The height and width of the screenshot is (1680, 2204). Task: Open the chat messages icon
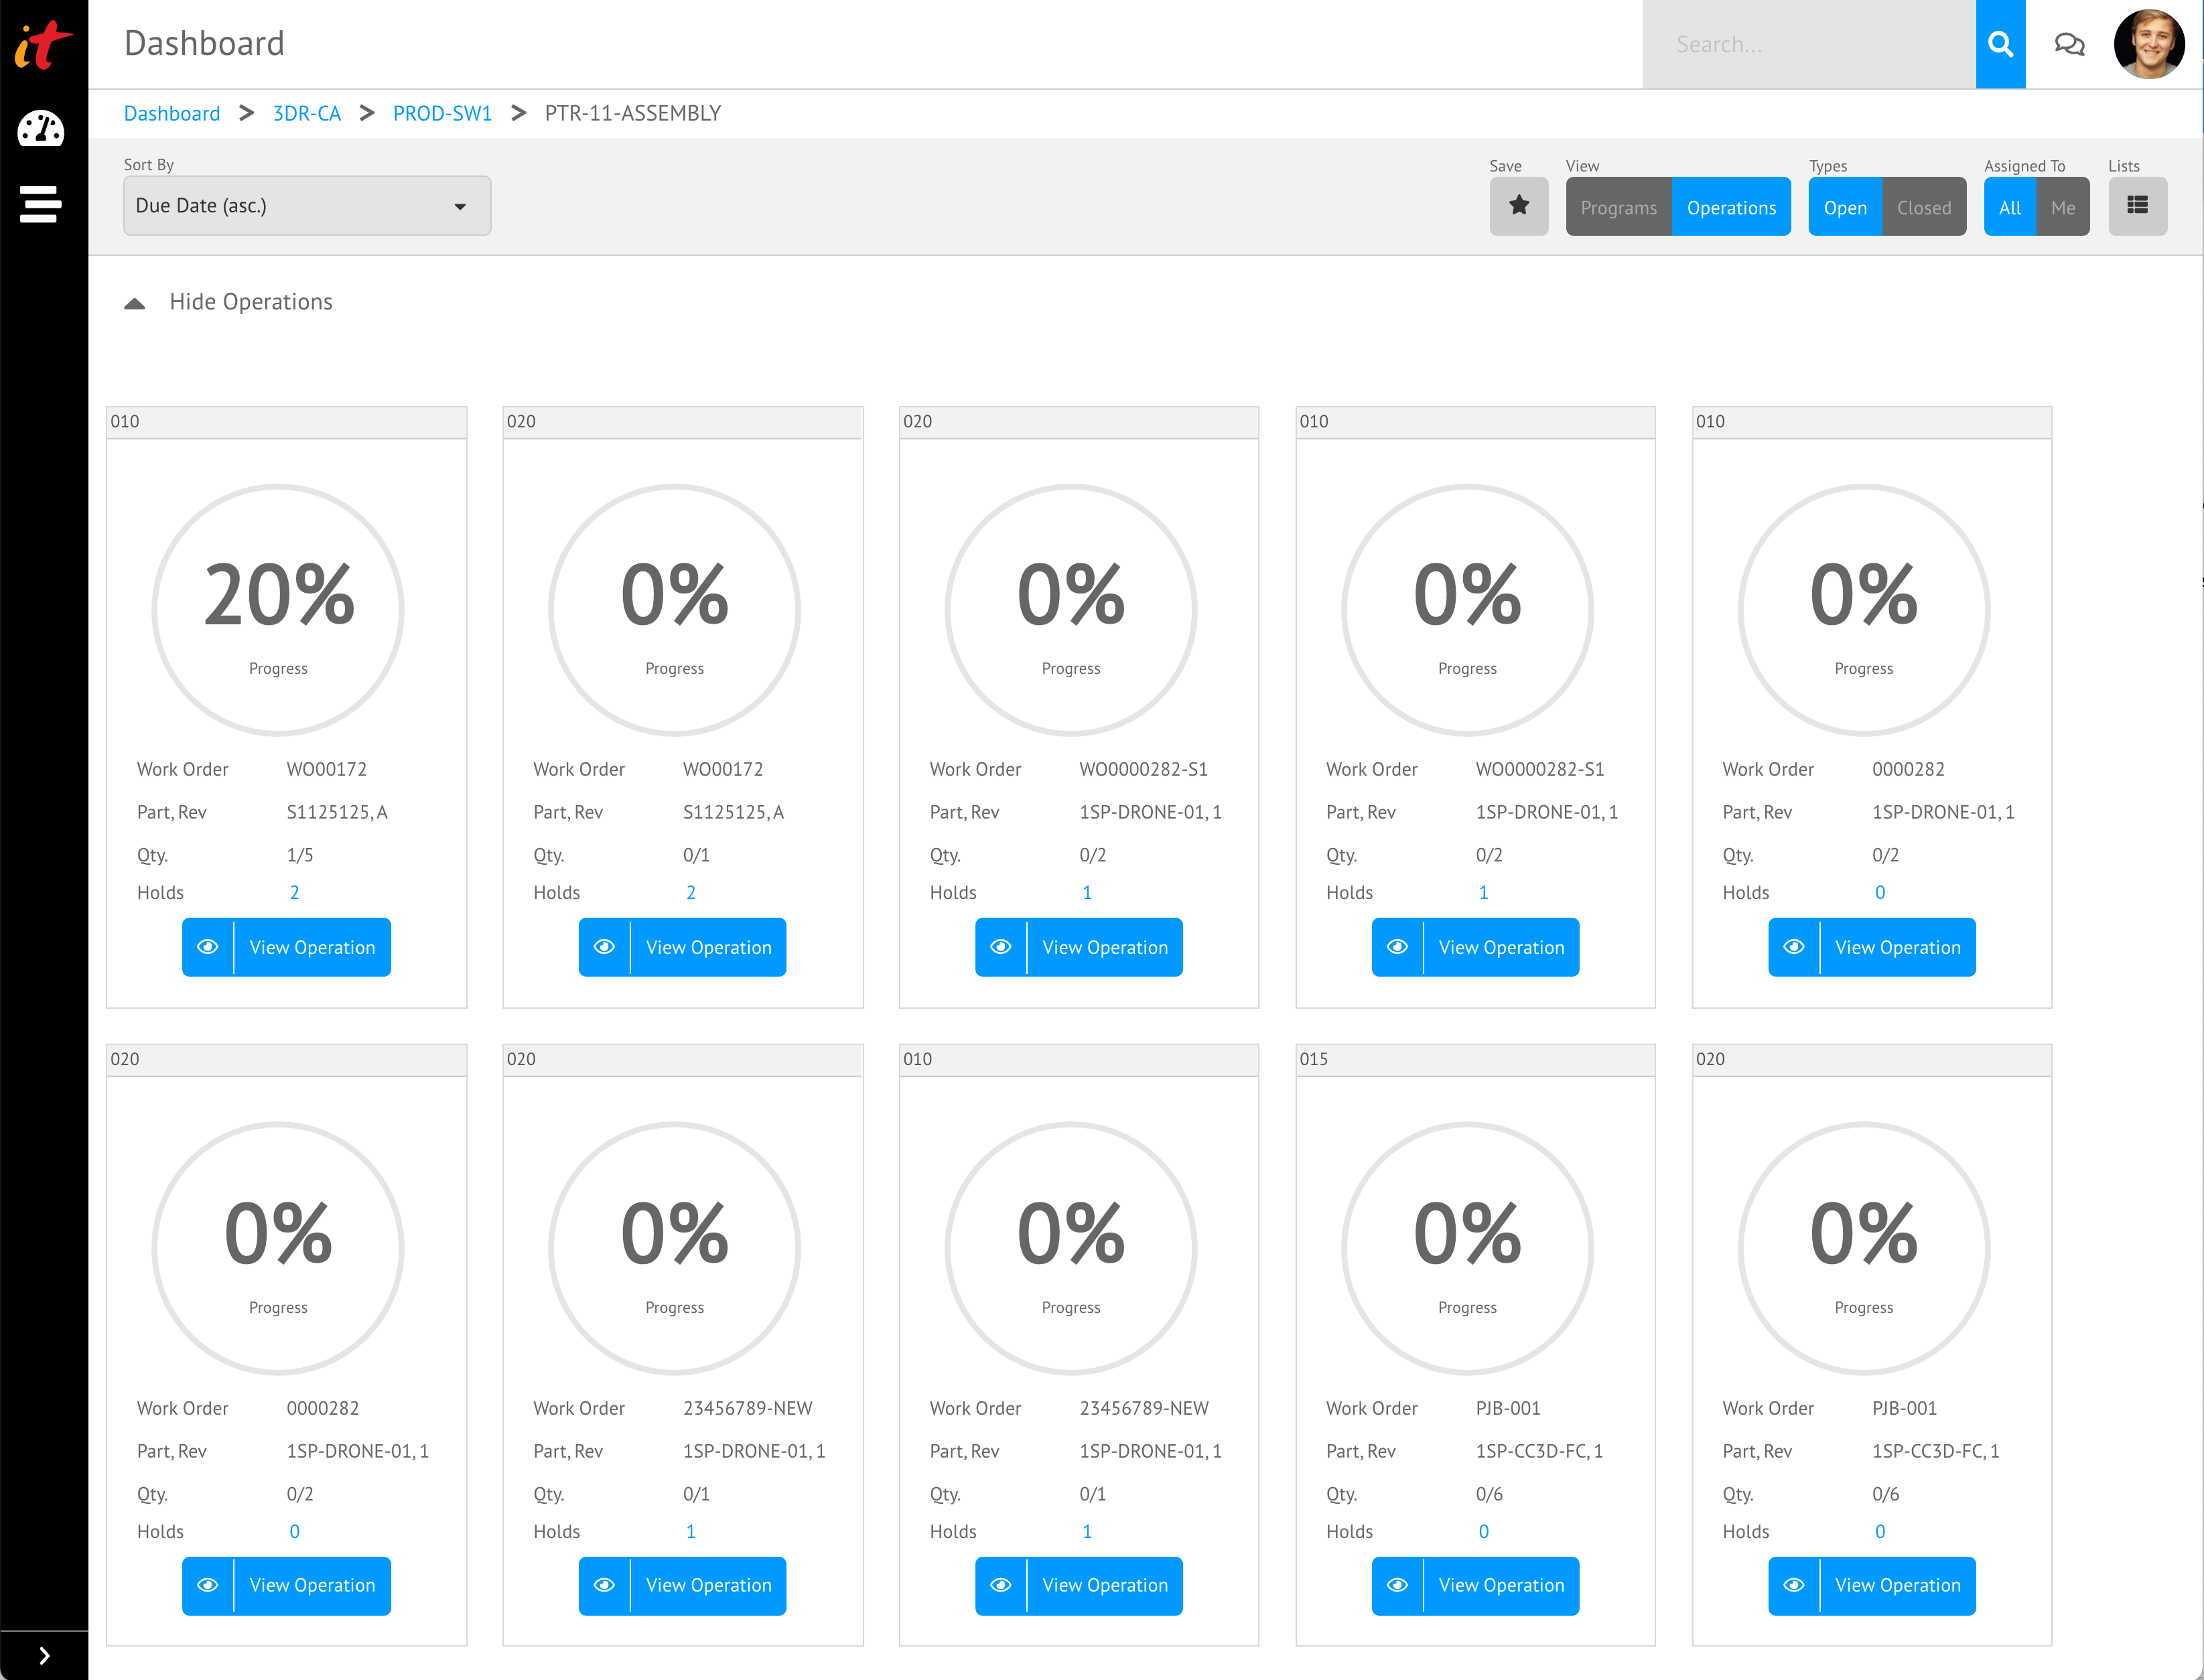tap(2069, 44)
